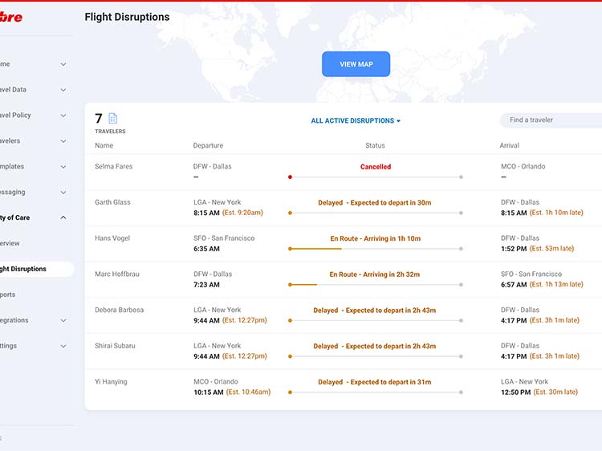Image resolution: width=602 pixels, height=451 pixels.
Task: Expand the Integrations sidebar chevron
Action: point(63,320)
